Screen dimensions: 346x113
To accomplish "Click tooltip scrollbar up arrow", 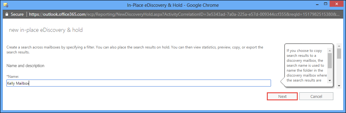I will tap(329, 50).
